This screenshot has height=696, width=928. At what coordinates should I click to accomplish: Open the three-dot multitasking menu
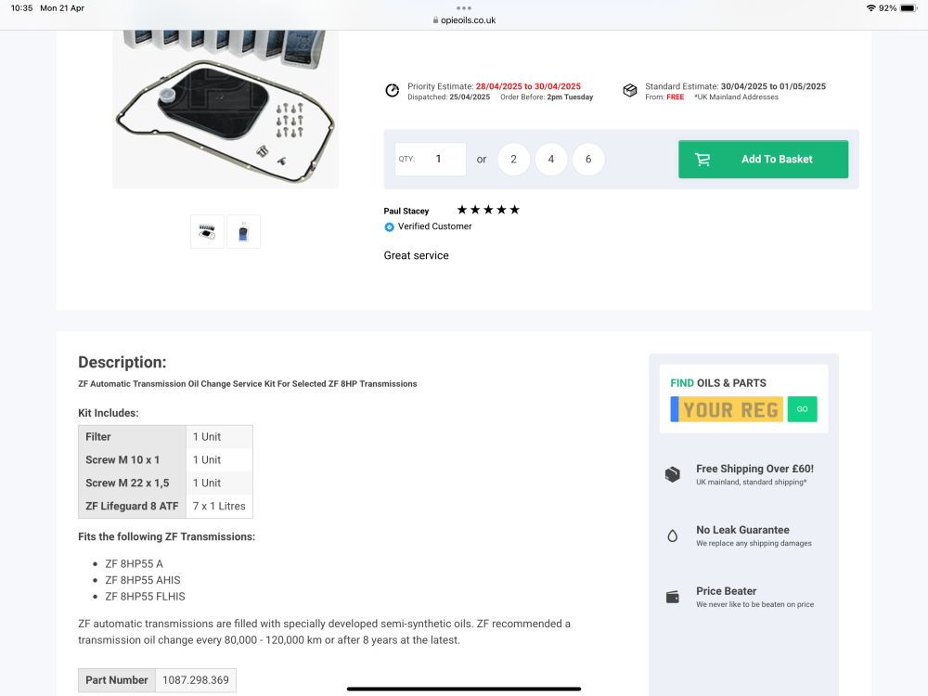coord(464,7)
